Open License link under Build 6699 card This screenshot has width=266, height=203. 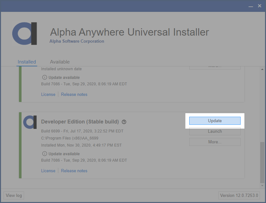(x=48, y=171)
